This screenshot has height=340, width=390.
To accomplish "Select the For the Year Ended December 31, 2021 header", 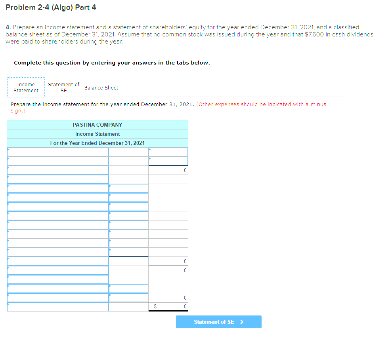I will [97, 143].
